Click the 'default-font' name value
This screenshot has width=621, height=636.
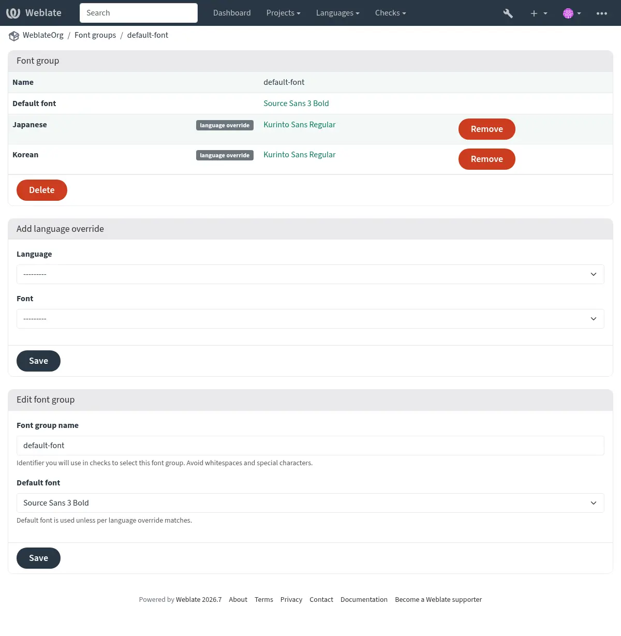pyautogui.click(x=284, y=82)
